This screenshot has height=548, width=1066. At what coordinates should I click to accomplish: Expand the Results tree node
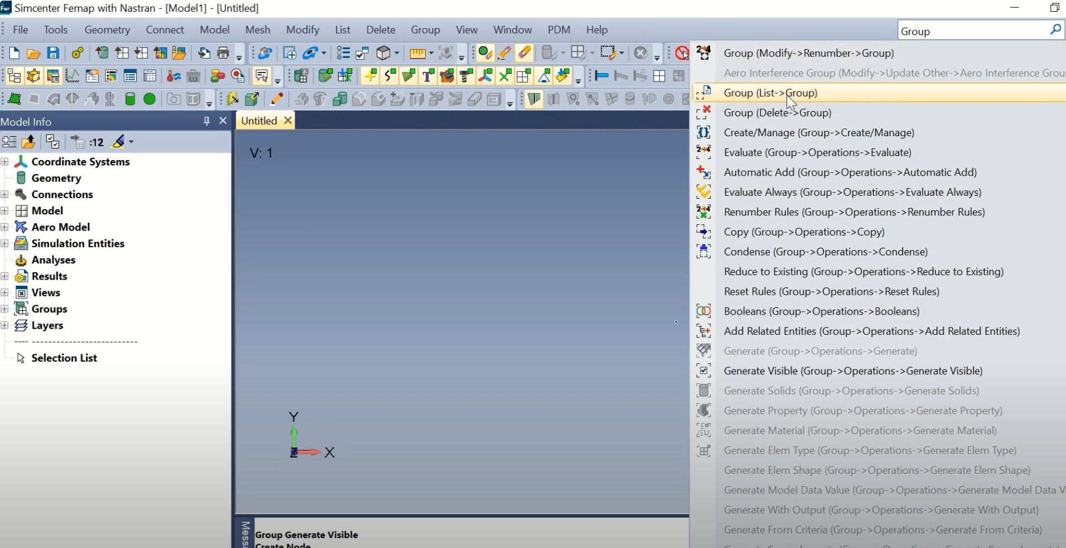pyautogui.click(x=4, y=276)
